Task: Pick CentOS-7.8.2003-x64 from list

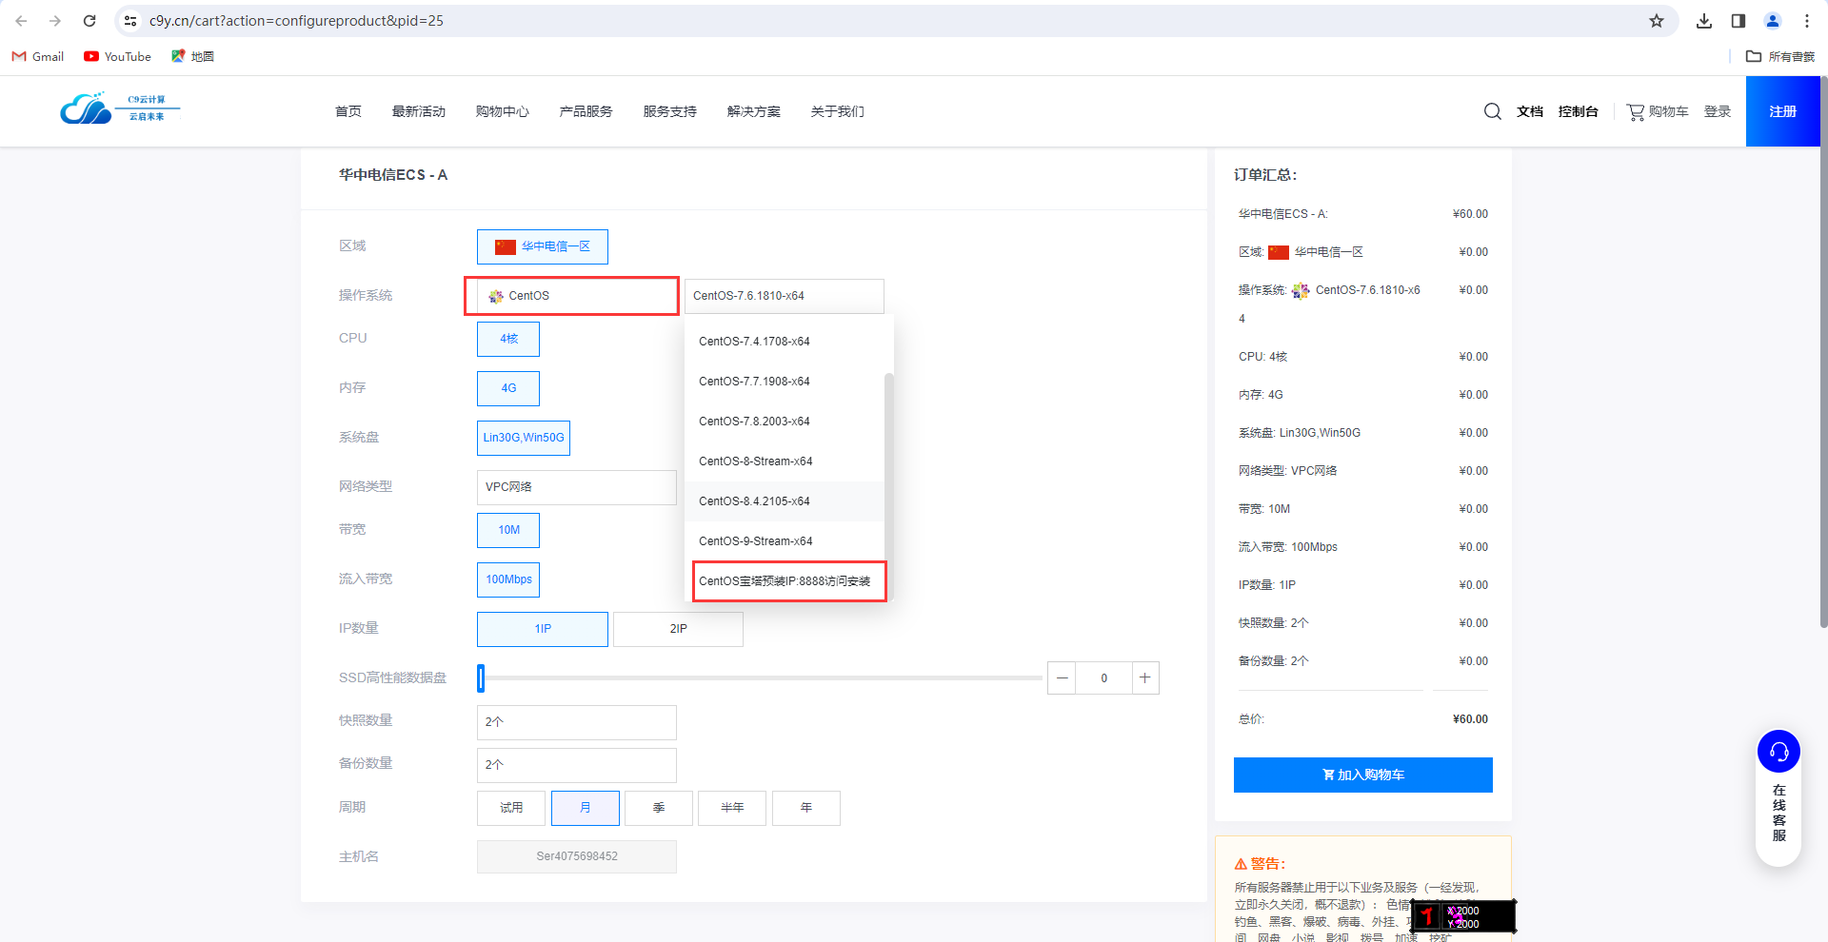Action: 785,422
